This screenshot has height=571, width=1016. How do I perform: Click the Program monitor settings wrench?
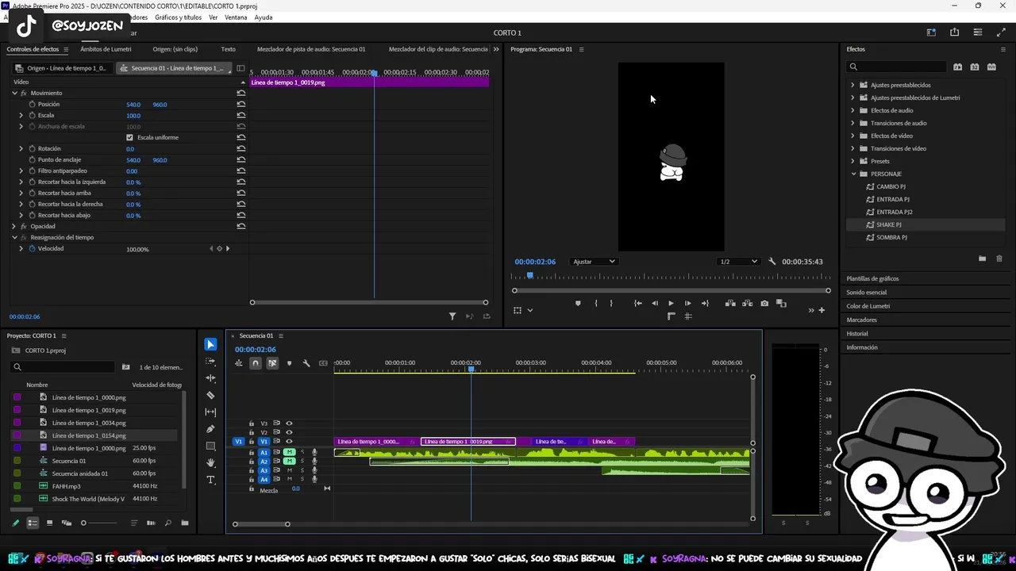[x=772, y=262]
